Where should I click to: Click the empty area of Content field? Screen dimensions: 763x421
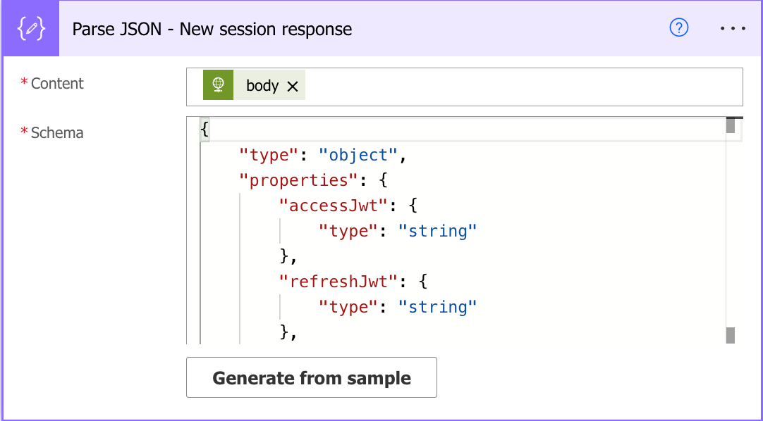coord(522,87)
